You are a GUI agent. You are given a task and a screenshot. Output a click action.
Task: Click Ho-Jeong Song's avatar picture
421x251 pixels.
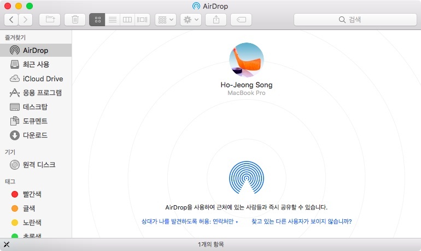[246, 60]
